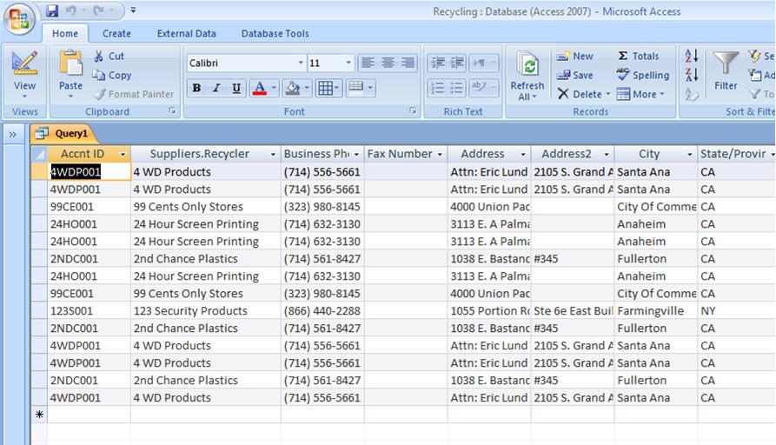The width and height of the screenshot is (776, 445).
Task: Toggle Underline formatting
Action: click(x=236, y=88)
